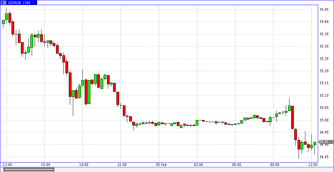334x172 pixels.
Task: Click the leftmost 12:00 time axis label
Action: (7, 165)
